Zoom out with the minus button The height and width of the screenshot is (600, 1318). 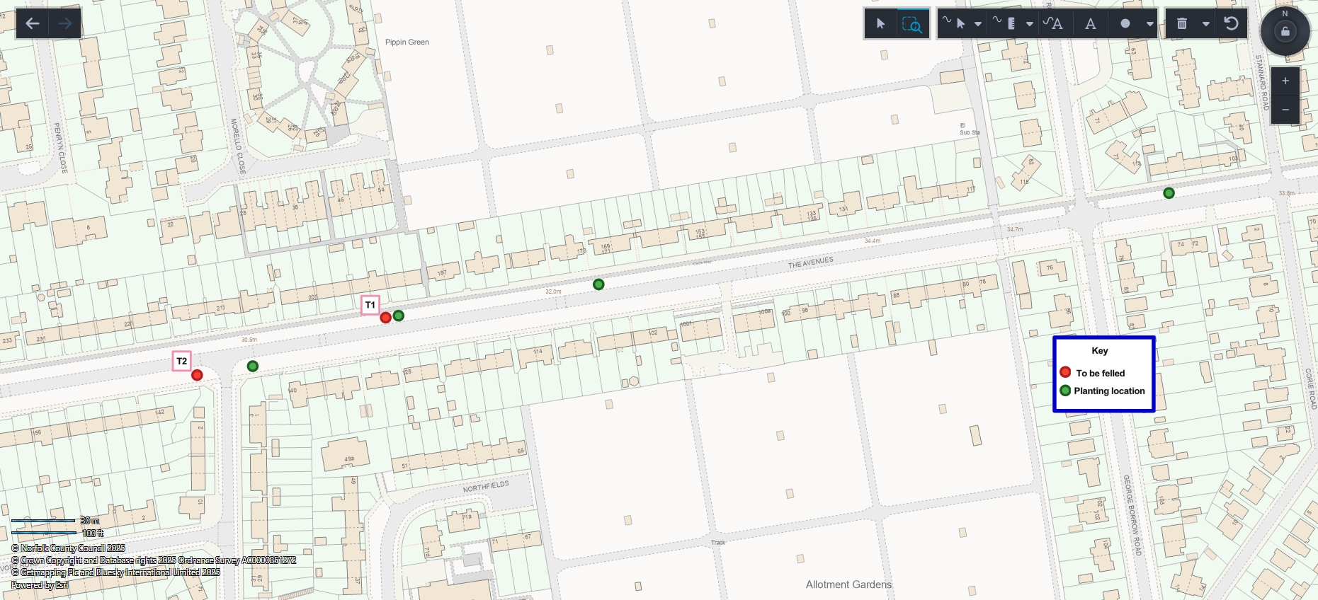pyautogui.click(x=1285, y=110)
